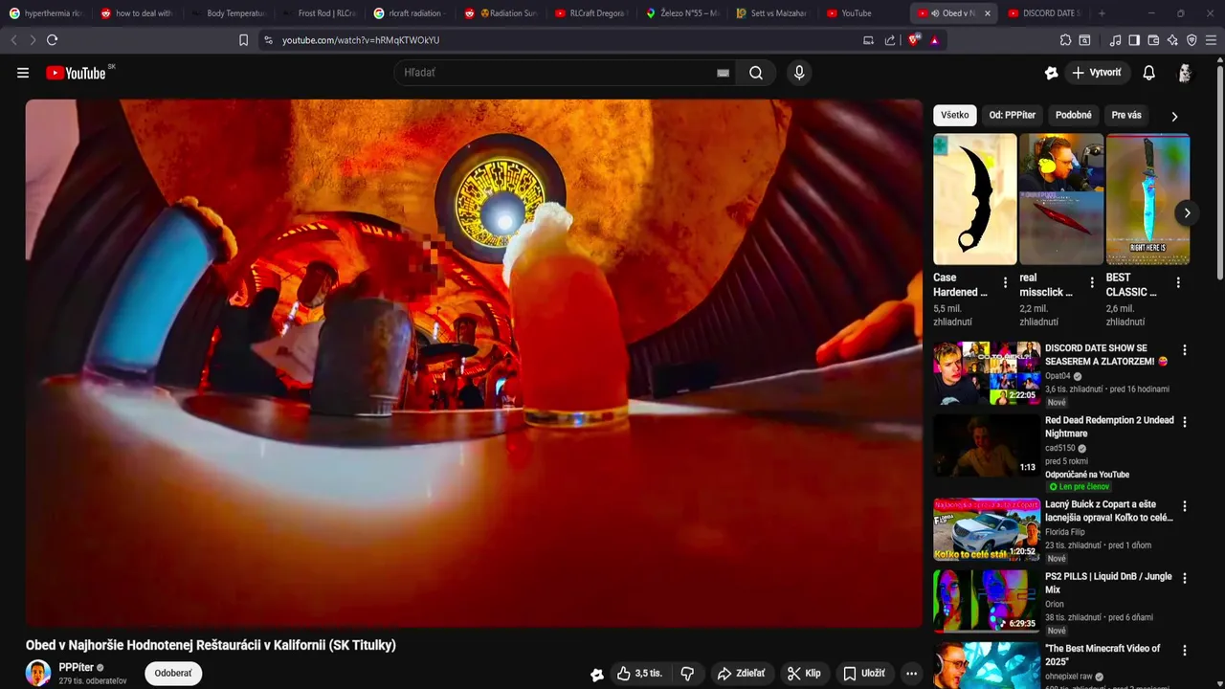Go back to the previous page
Screen dimensions: 1225x689
13,40
